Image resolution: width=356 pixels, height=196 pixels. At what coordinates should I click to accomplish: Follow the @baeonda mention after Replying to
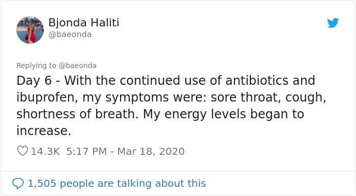pyautogui.click(x=77, y=66)
